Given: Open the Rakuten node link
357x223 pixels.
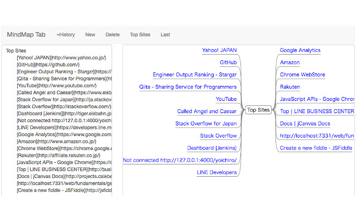Looking at the screenshot, I should pos(290,87).
